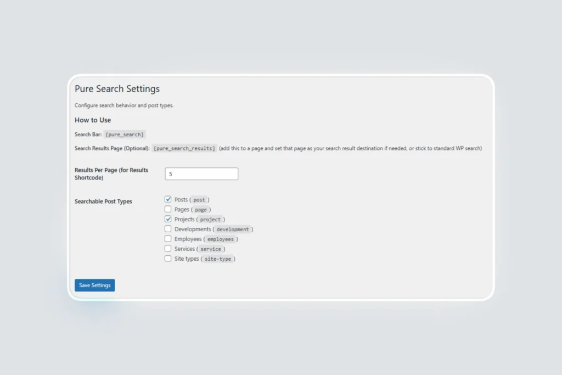Viewport: 562px width, 375px height.
Task: Click the How to Use heading
Action: point(93,120)
